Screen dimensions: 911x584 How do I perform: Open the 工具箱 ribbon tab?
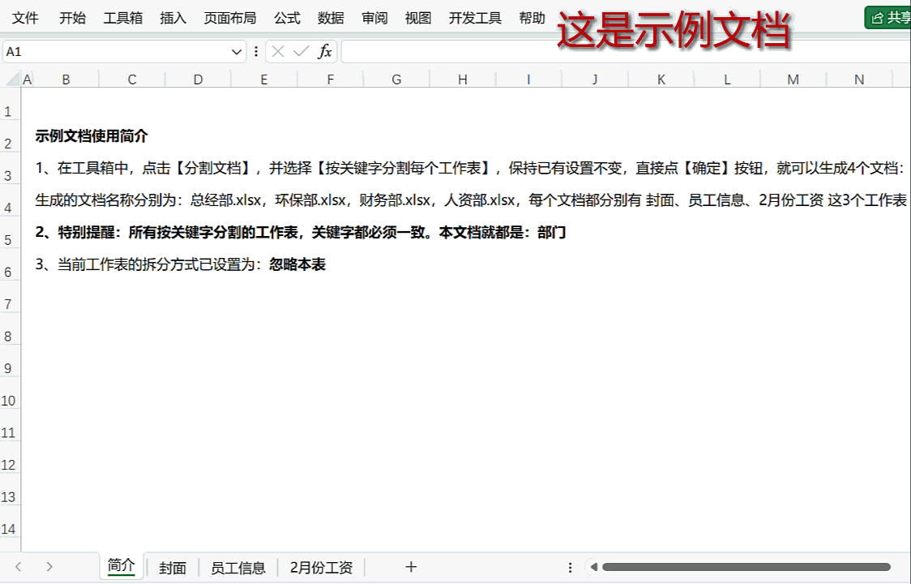(x=122, y=18)
